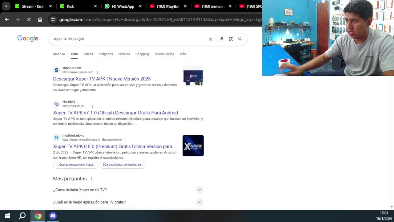394x222 pixels.
Task: Open Descargar Xuper TV APK Nueva Versión 2025
Action: pos(102,79)
